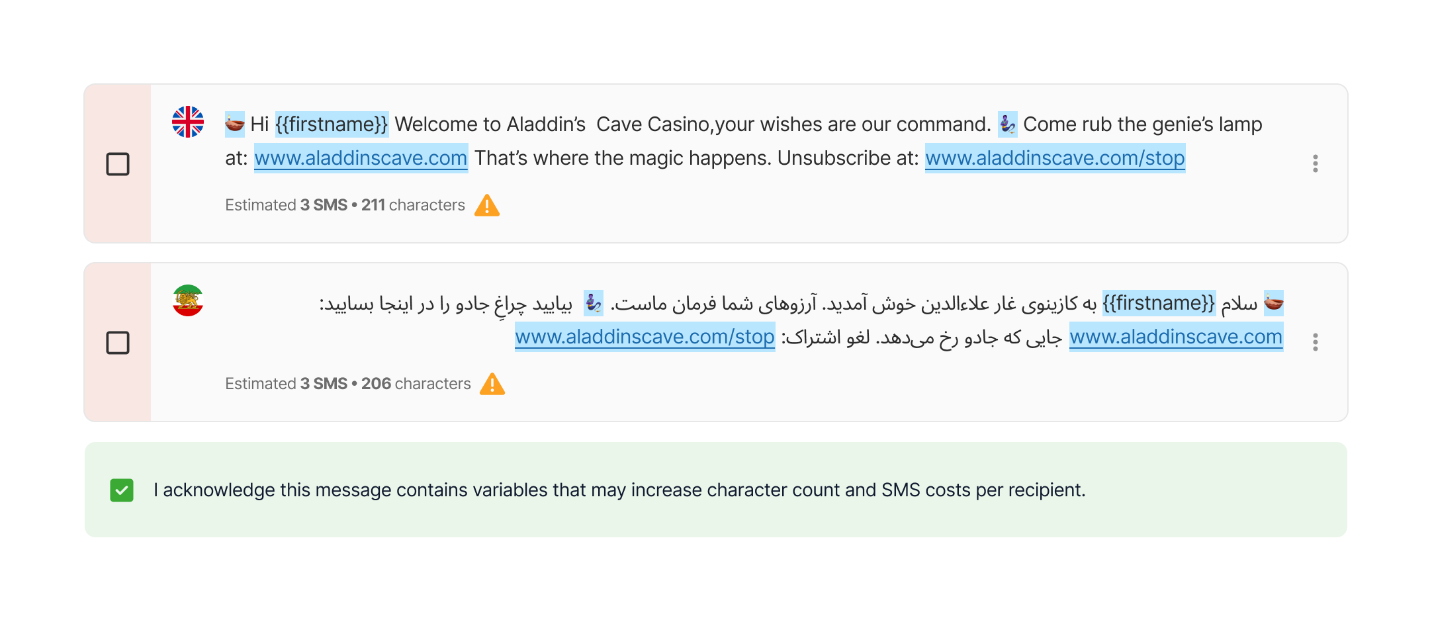Open the three-dot menu on the Persian message
The width and height of the screenshot is (1432, 622).
pos(1316,342)
